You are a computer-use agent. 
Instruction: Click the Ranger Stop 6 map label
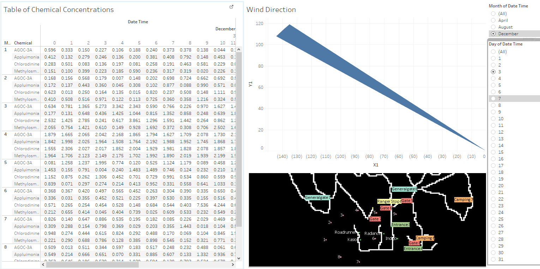click(389, 202)
